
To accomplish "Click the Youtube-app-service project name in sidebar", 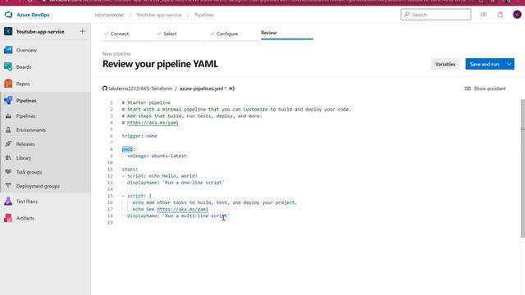I will point(40,31).
